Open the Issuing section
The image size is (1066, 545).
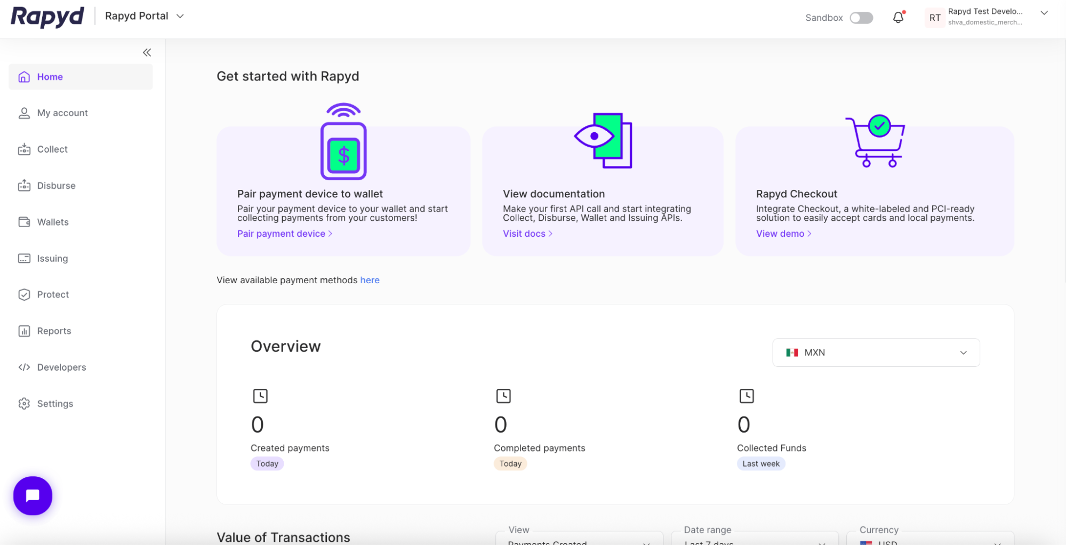(51, 258)
